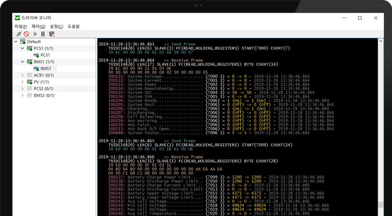392x216 pixels.
Task: Click the selected BMS1 device icon
Action: 36,68
